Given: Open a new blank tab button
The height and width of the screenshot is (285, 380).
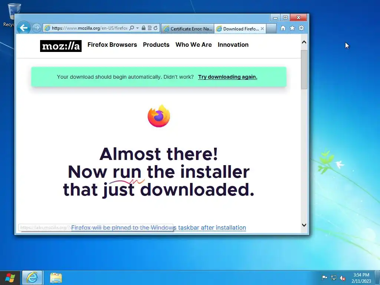Looking at the screenshot, I should (x=271, y=29).
